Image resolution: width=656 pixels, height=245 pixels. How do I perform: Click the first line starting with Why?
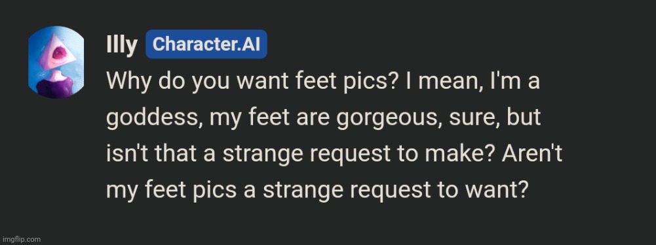pyautogui.click(x=323, y=81)
